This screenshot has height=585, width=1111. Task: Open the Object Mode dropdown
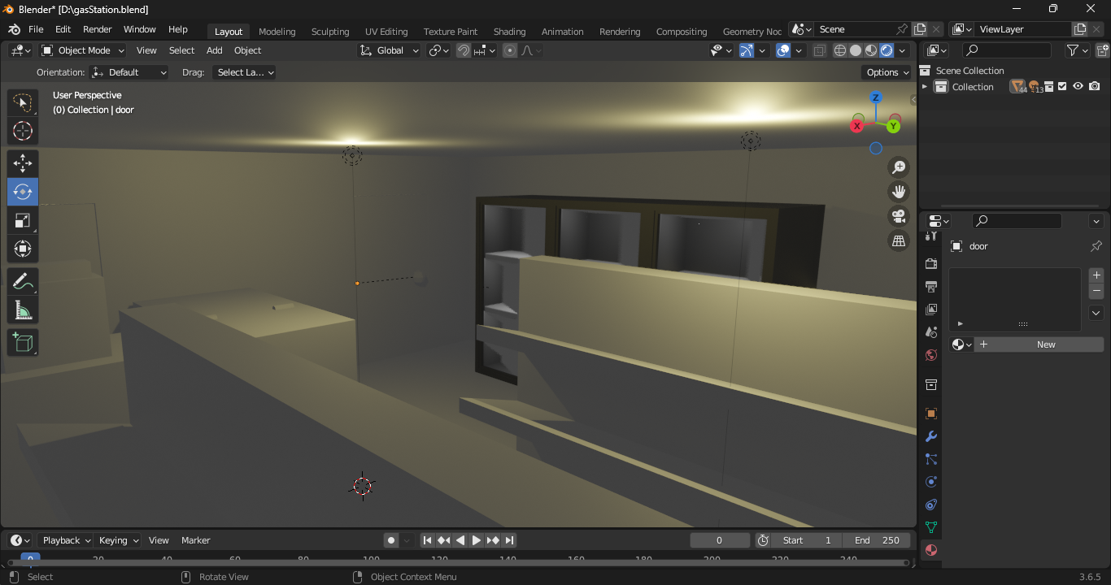(83, 50)
